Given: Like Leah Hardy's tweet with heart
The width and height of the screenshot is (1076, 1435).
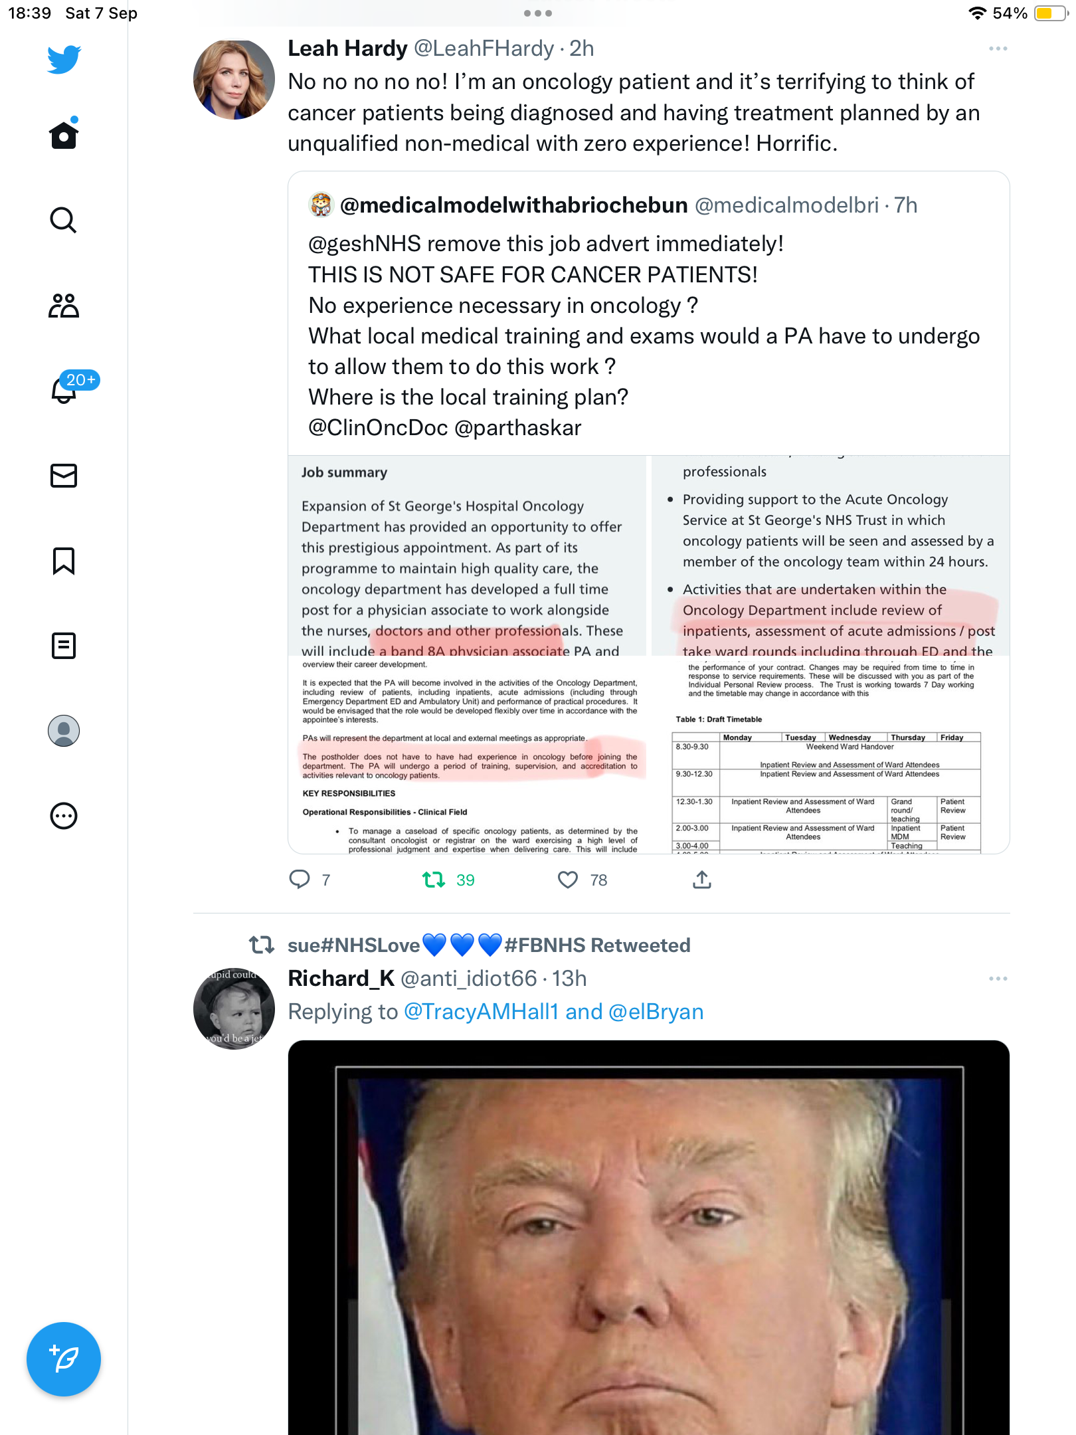Looking at the screenshot, I should click(583, 880).
